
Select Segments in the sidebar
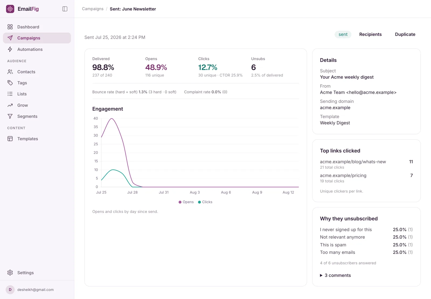pyautogui.click(x=37, y=116)
